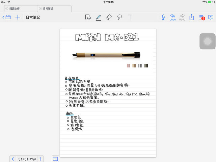Select the handwriting input box tool
The width and height of the screenshot is (216, 162).
tap(88, 17)
